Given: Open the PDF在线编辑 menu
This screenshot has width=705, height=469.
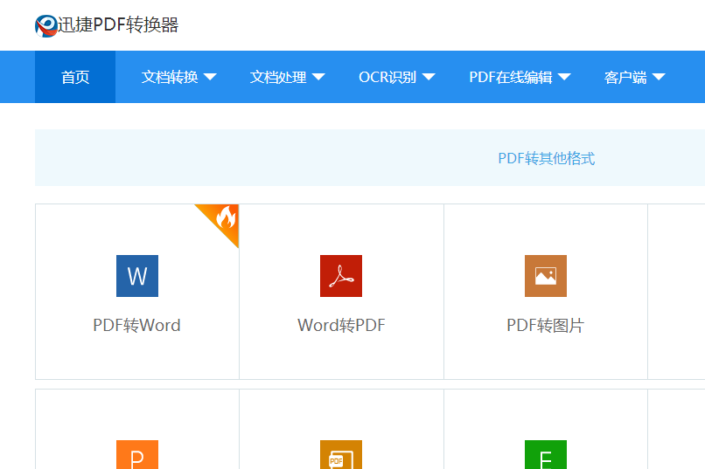Looking at the screenshot, I should click(x=511, y=77).
